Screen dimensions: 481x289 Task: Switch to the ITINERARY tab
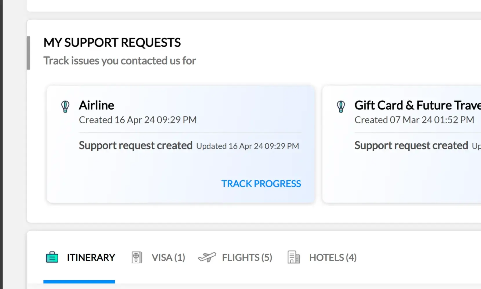pyautogui.click(x=91, y=257)
